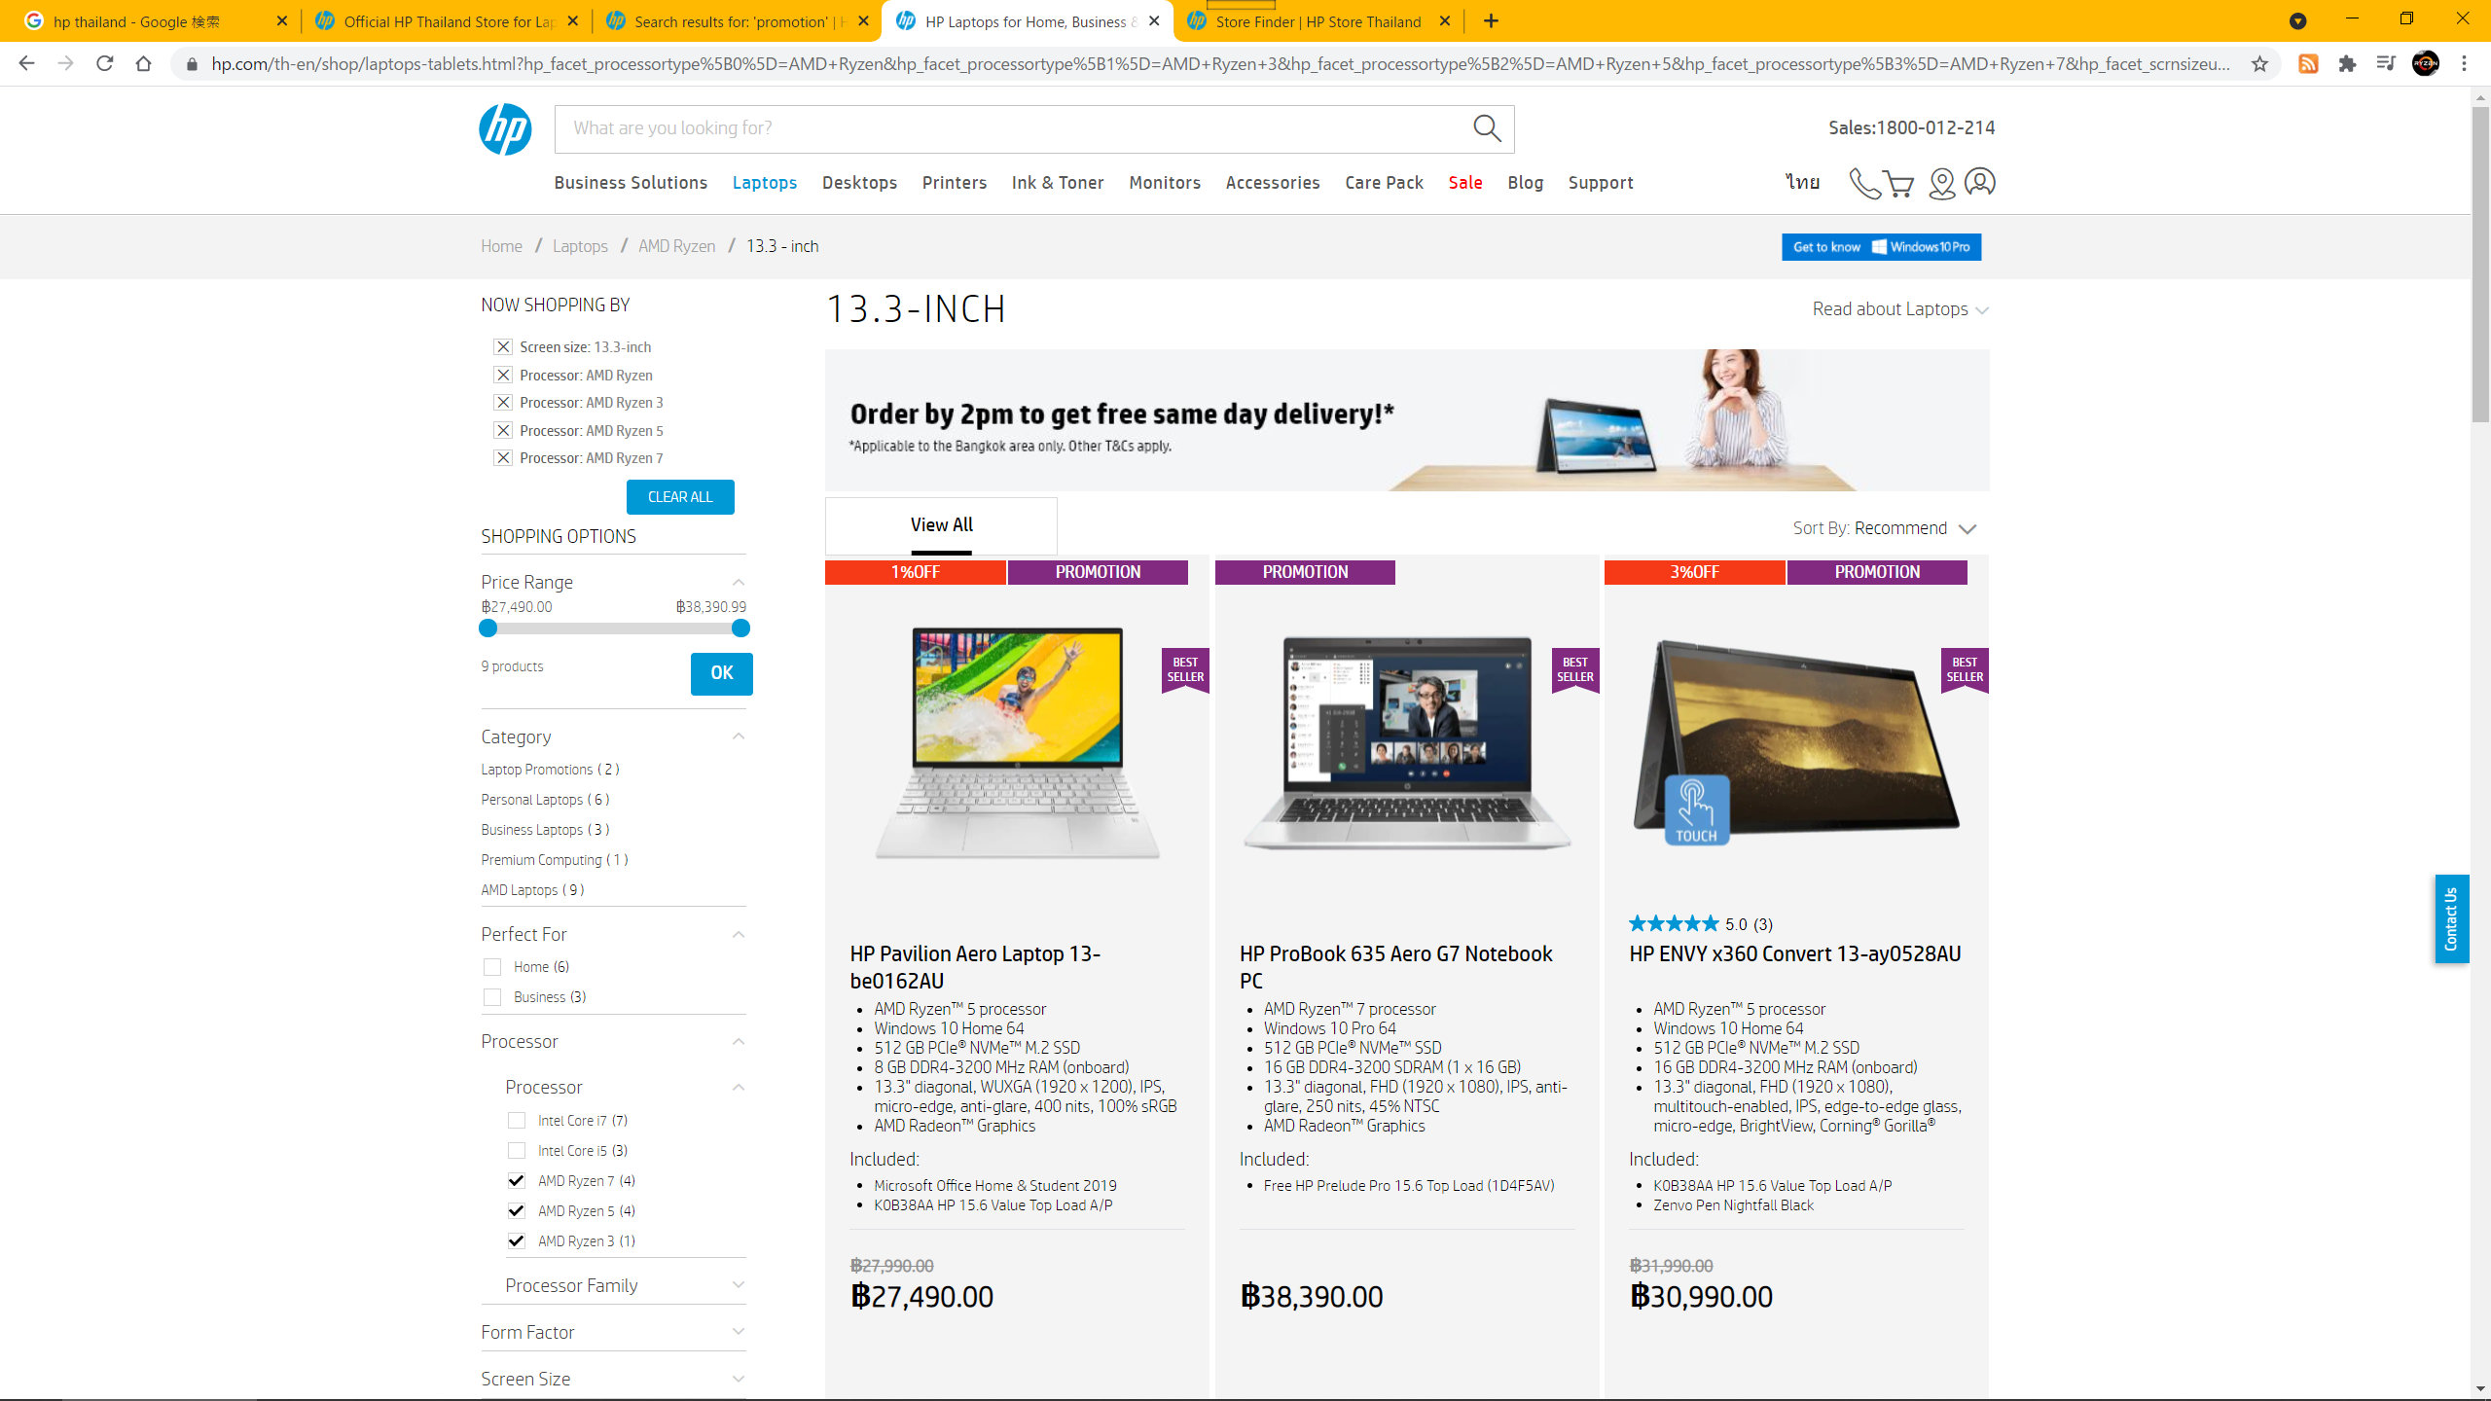Remove Processor AMD Ryzen filter
The width and height of the screenshot is (2491, 1401).
503,376
